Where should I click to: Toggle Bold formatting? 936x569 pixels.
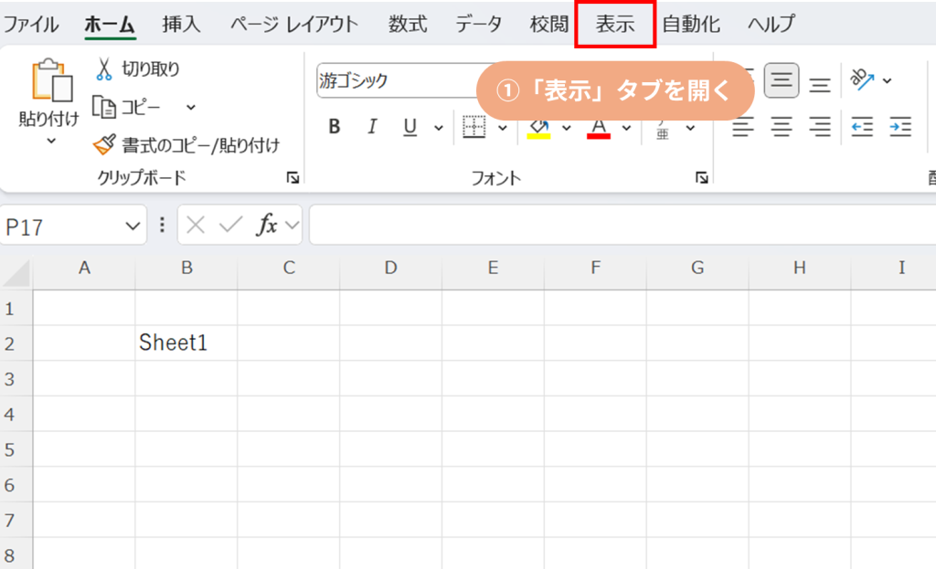tap(335, 127)
